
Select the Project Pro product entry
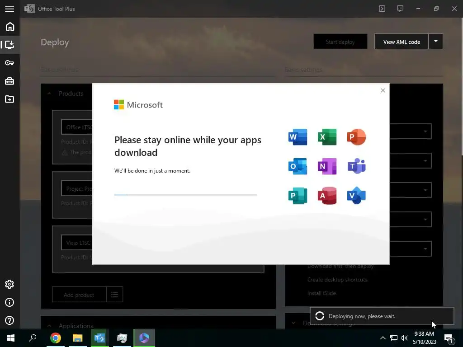pyautogui.click(x=77, y=189)
